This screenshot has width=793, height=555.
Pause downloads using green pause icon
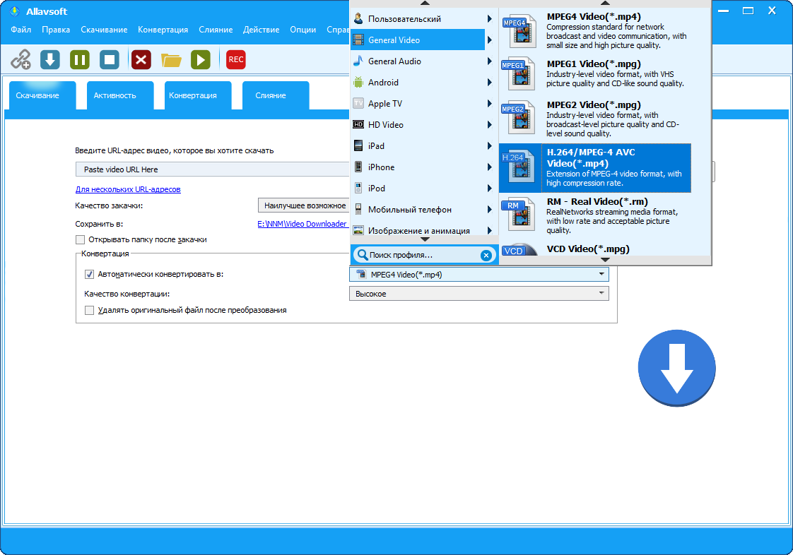click(x=79, y=59)
